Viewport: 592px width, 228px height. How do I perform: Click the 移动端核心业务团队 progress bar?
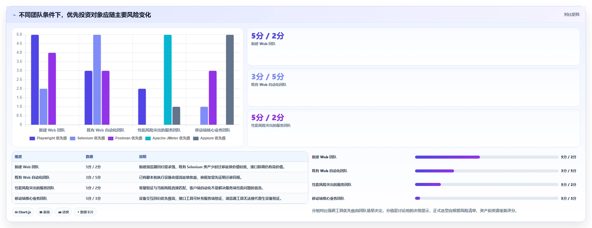(487, 198)
